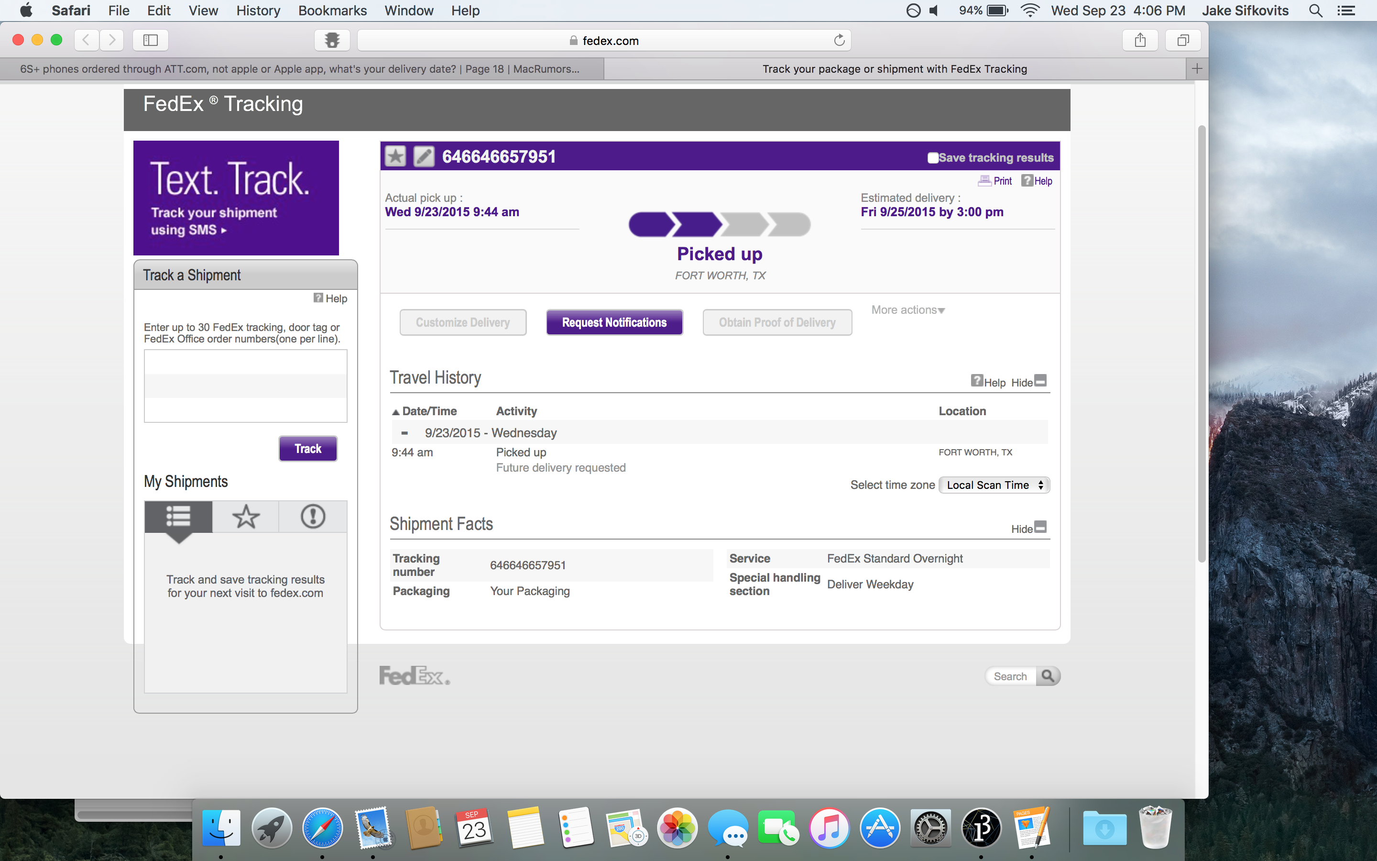The image size is (1377, 861).
Task: Click the star favorite icon beside tracking number
Action: click(x=395, y=156)
